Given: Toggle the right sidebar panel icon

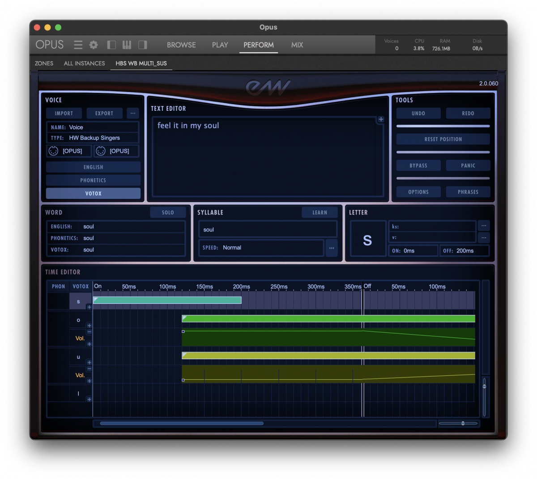Looking at the screenshot, I should point(143,45).
